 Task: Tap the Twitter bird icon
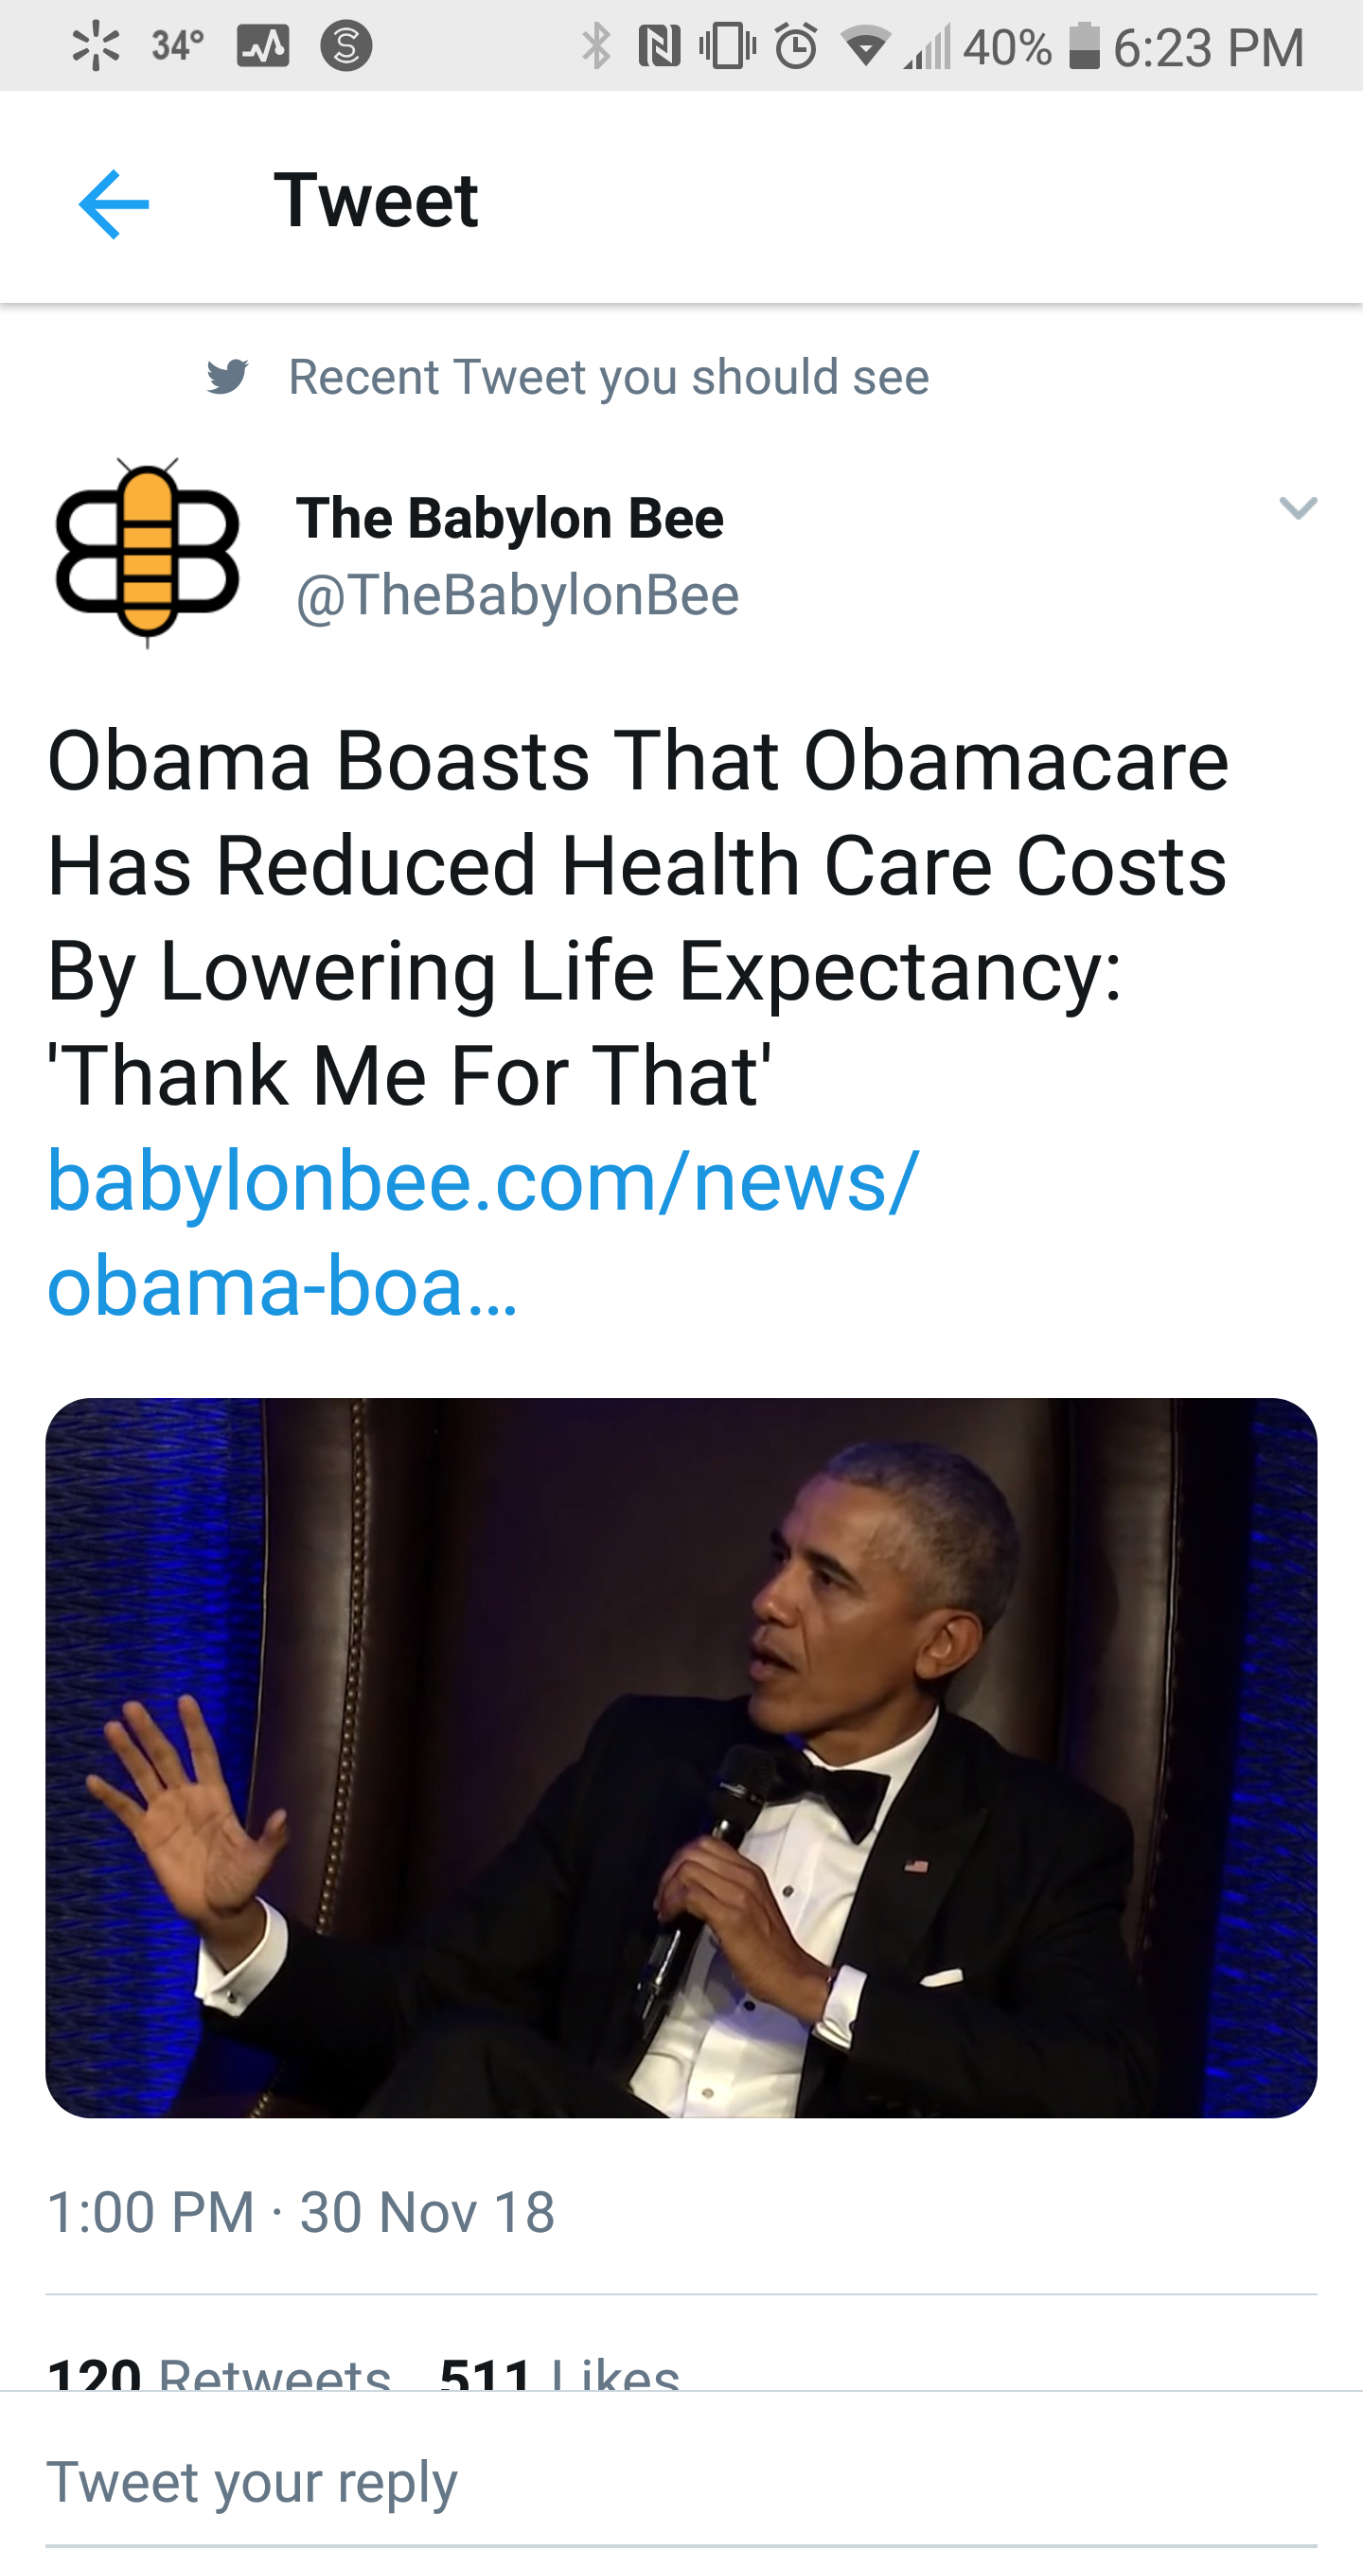pos(227,377)
